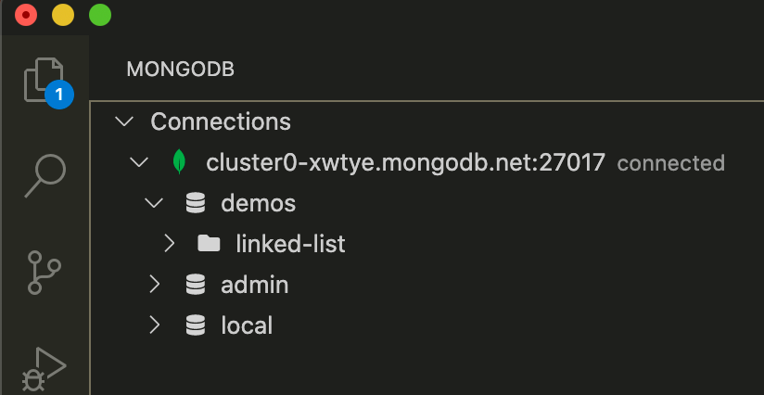The height and width of the screenshot is (395, 764).
Task: Open the Run and Debug icon
Action: coord(44,370)
